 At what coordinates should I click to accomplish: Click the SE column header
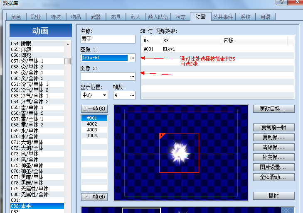coord(191,41)
